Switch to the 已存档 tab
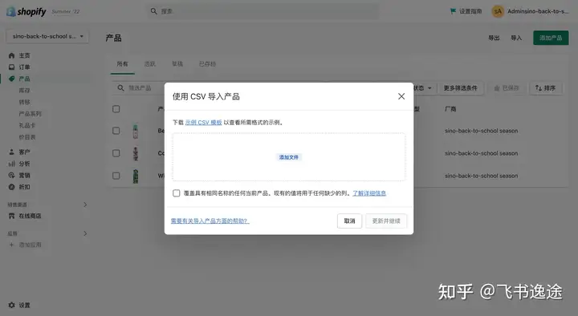This screenshot has height=316, width=578. pyautogui.click(x=208, y=64)
